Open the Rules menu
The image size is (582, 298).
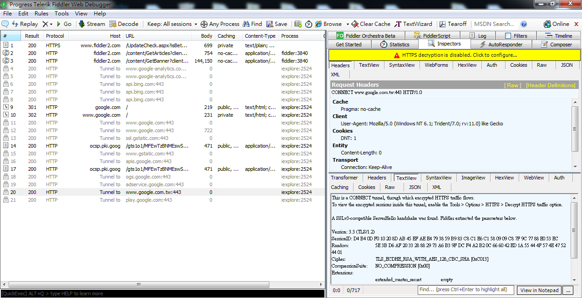click(41, 14)
